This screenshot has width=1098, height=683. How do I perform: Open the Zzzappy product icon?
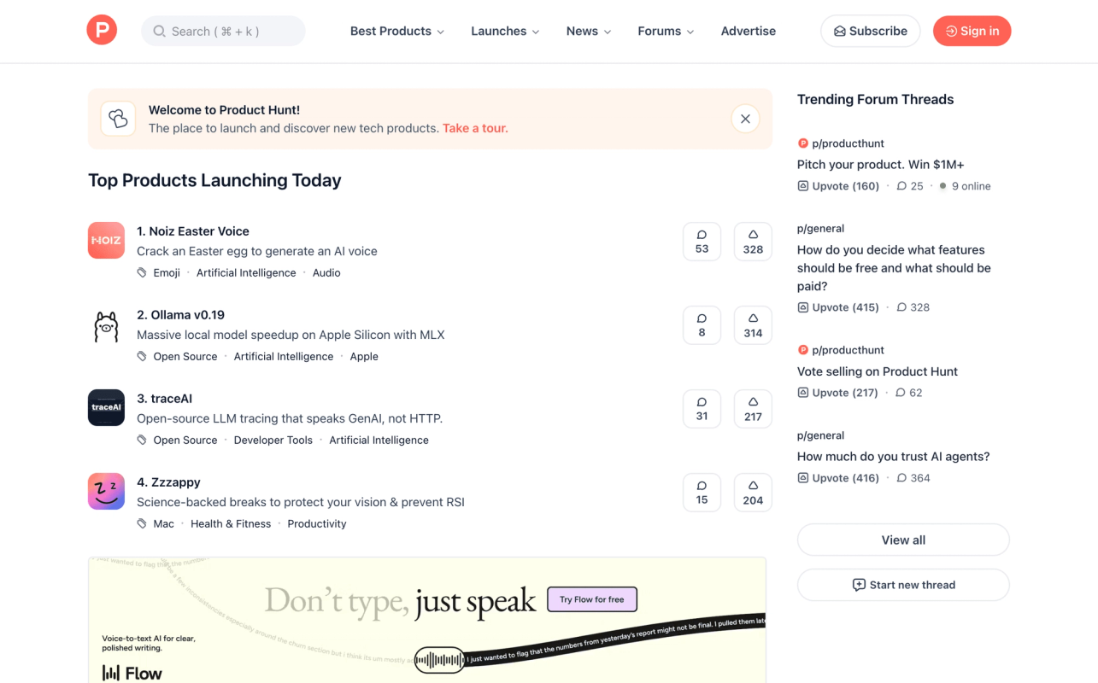[106, 492]
